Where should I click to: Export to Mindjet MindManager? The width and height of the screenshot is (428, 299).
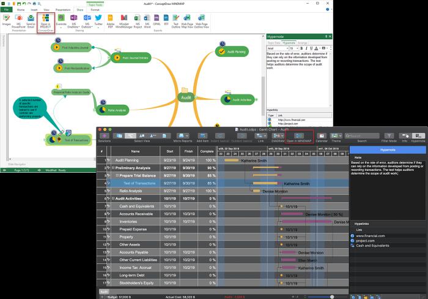point(124,21)
